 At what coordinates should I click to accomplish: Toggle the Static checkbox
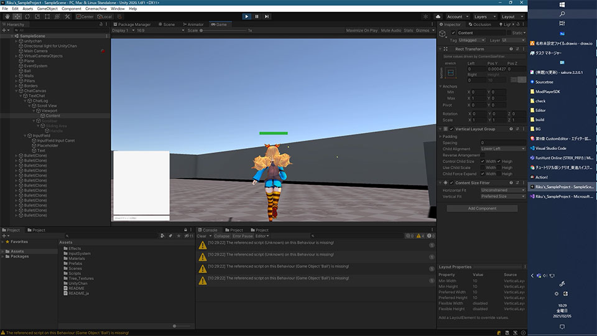(509, 33)
